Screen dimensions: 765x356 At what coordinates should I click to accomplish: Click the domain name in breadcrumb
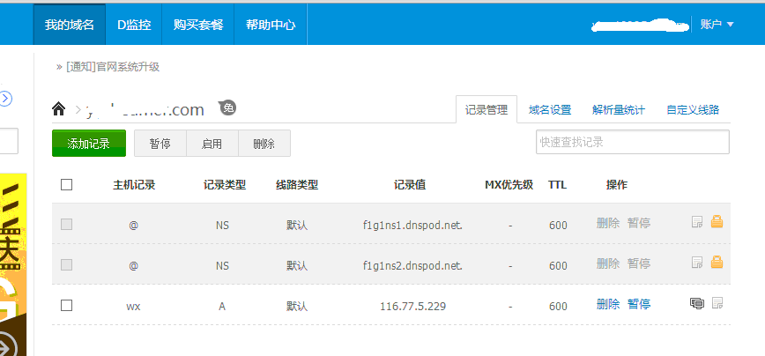[x=145, y=110]
